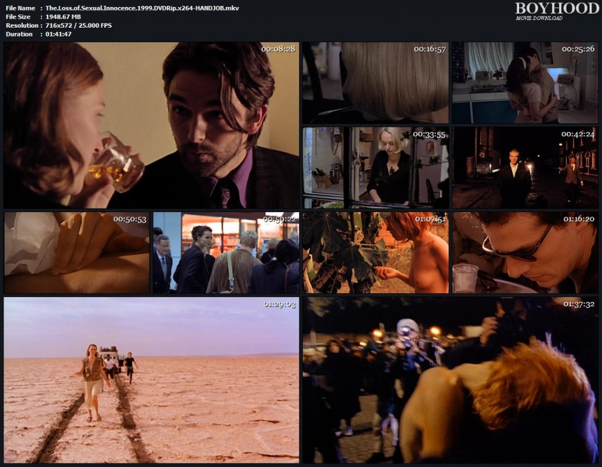The width and height of the screenshot is (602, 467).
Task: Open the night street thumbnail at 00:42:24
Action: click(x=526, y=167)
